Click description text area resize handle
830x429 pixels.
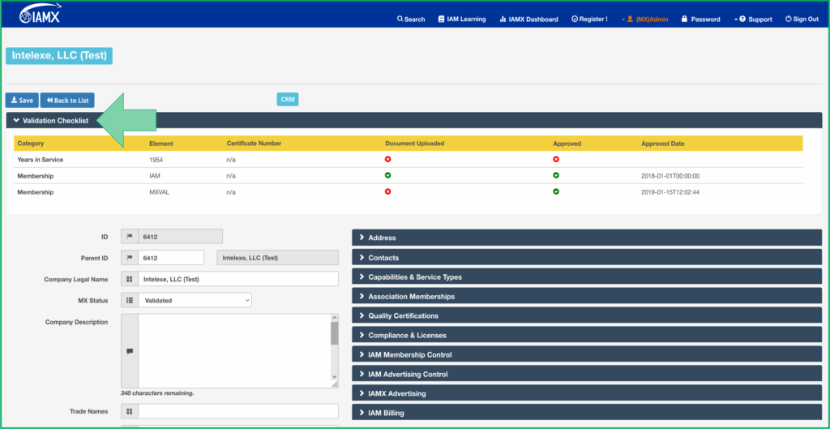[335, 384]
